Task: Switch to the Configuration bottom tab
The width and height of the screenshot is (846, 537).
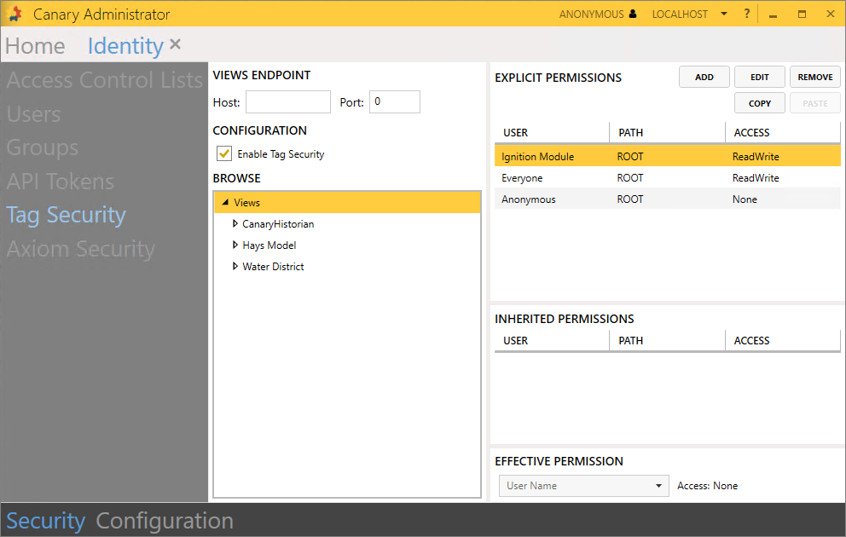Action: coord(165,521)
